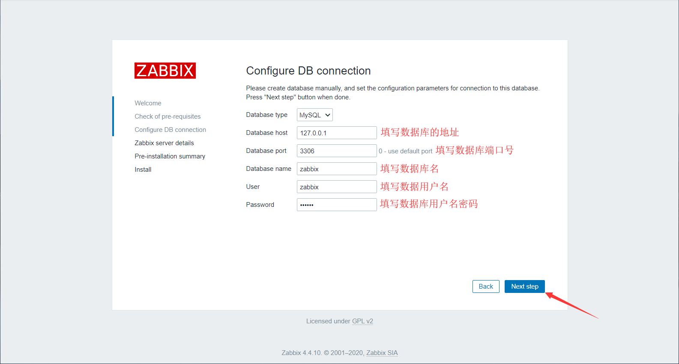
Task: Click the Database name label
Action: pyautogui.click(x=269, y=169)
